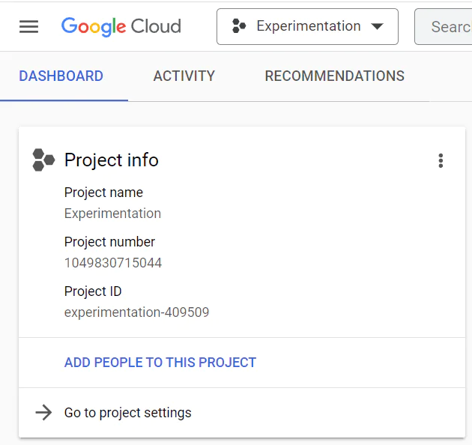Click the Project ID label
This screenshot has width=472, height=445.
[93, 291]
